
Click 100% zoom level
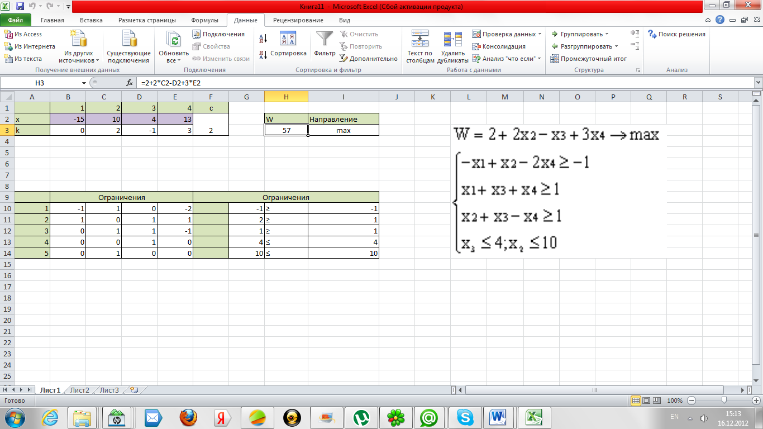point(675,401)
